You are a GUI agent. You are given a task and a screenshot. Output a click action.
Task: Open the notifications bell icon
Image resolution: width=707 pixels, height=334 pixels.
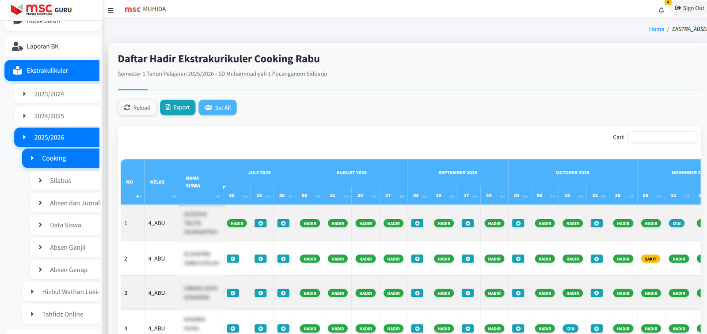(661, 11)
